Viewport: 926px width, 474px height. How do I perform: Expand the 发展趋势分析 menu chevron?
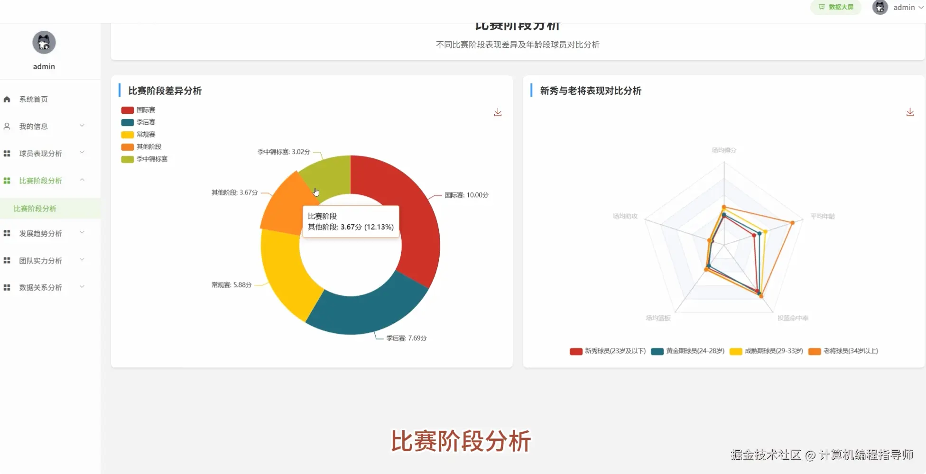pyautogui.click(x=82, y=232)
